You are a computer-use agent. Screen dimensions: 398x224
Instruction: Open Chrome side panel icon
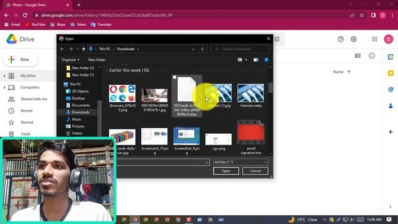click(373, 15)
